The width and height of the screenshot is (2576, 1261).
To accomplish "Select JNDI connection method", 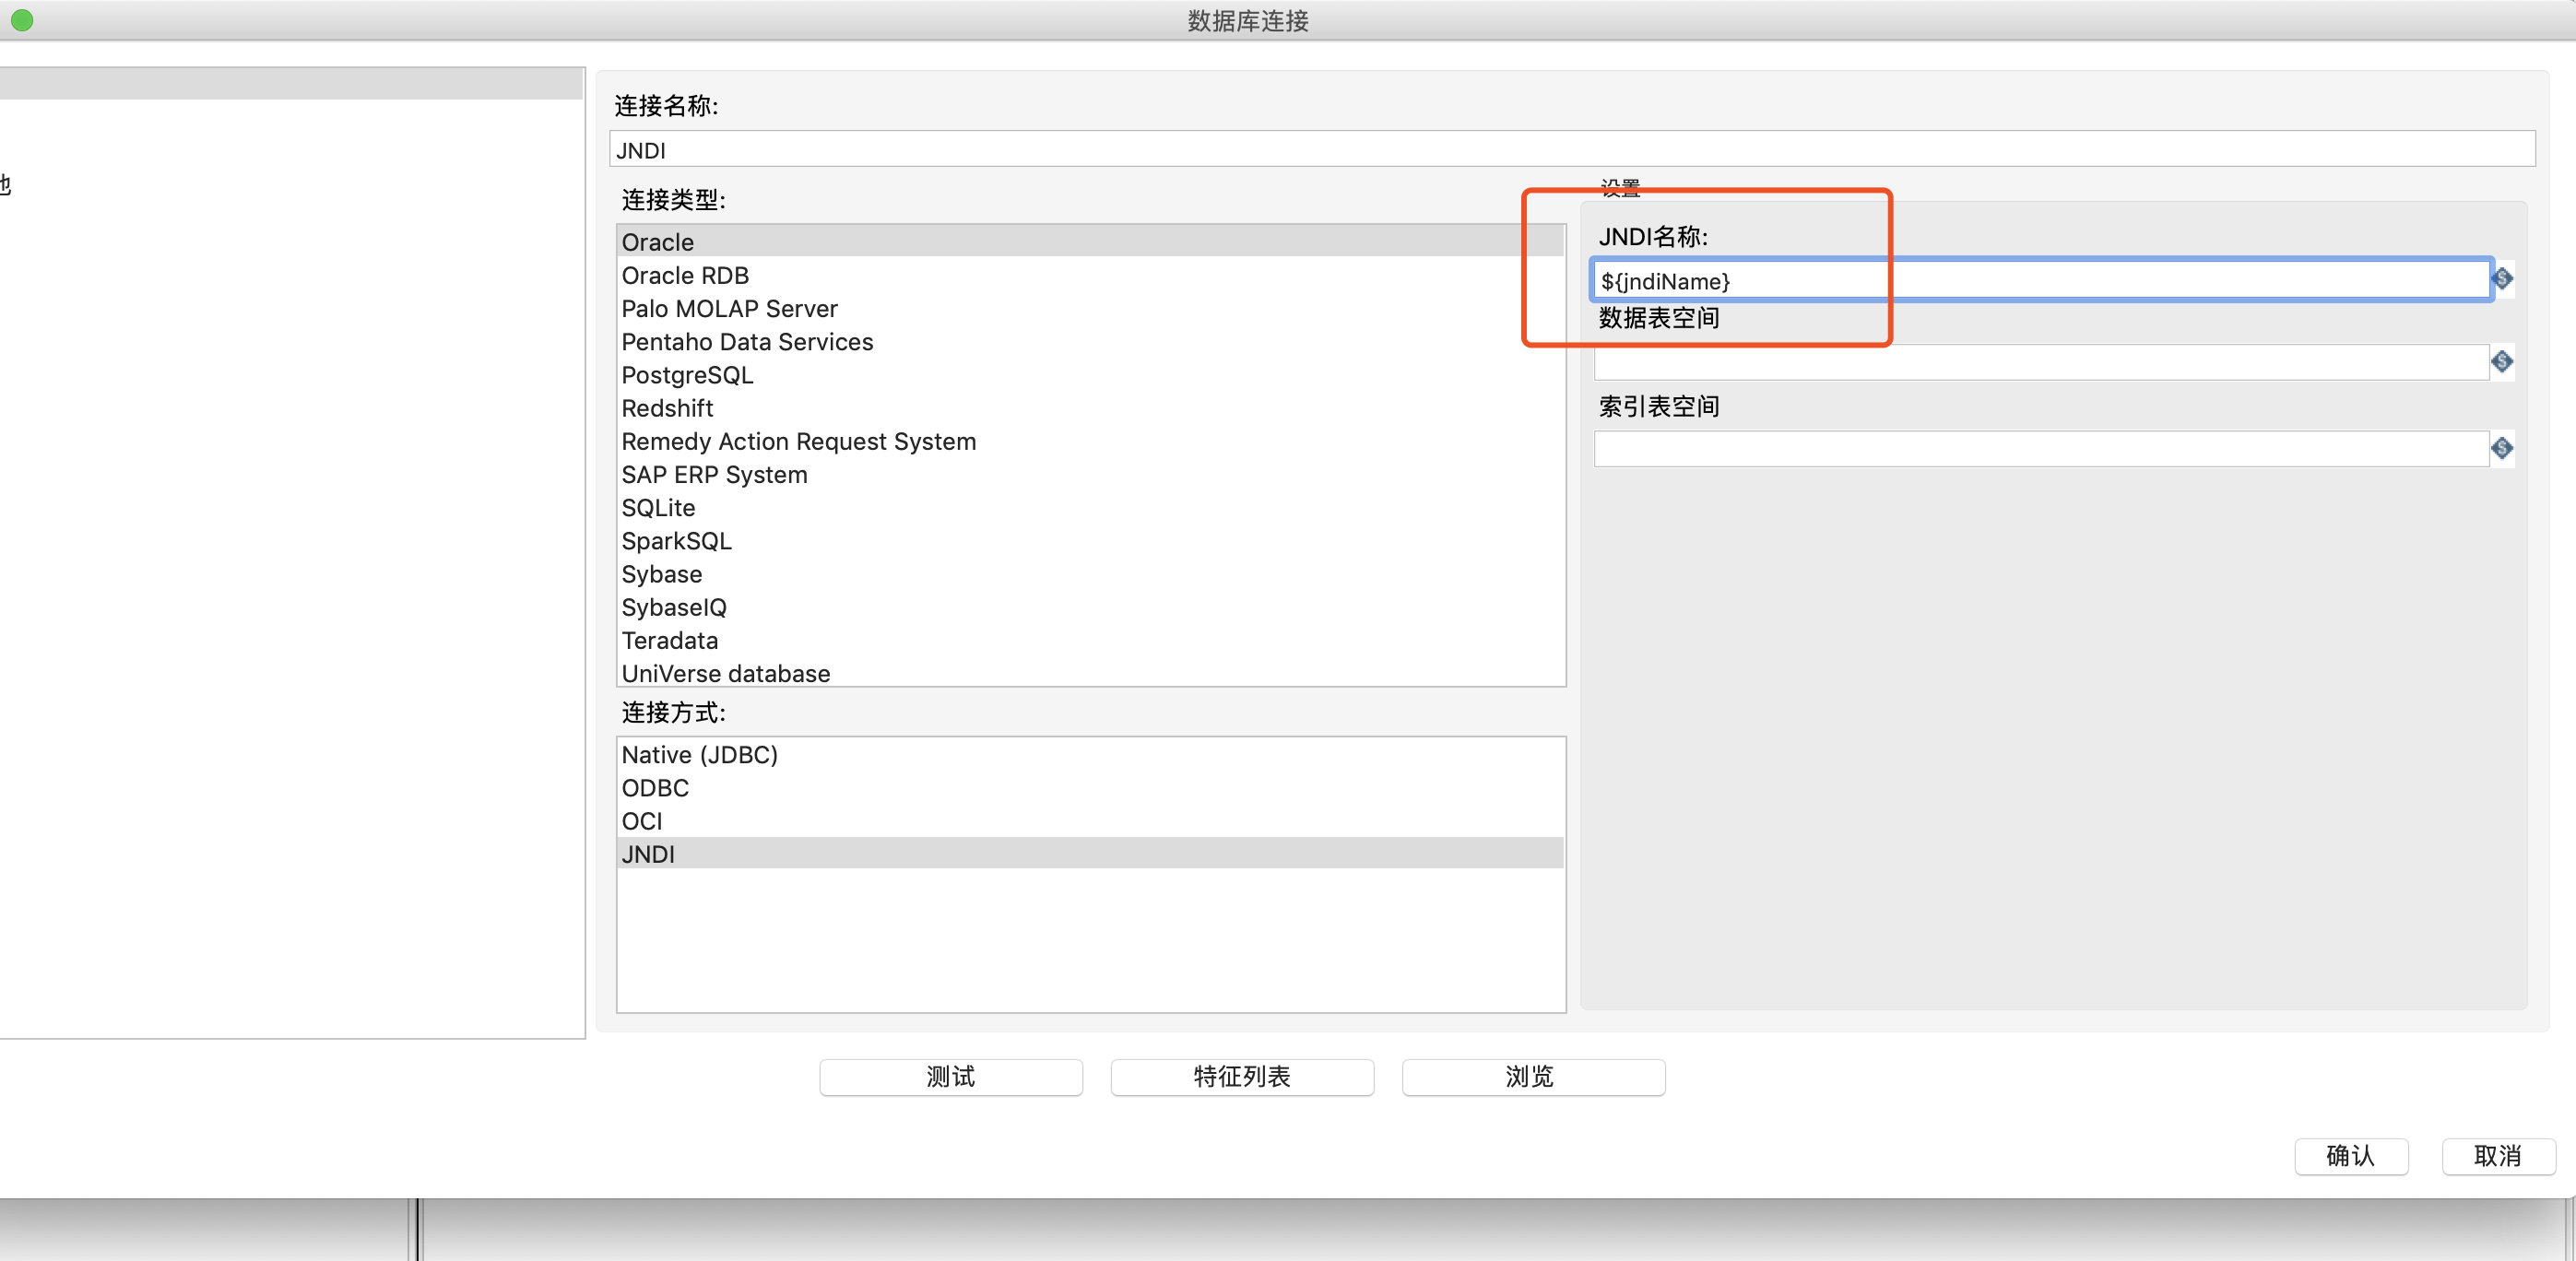I will [648, 854].
